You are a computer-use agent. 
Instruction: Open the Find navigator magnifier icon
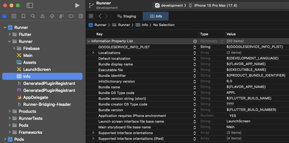pos(33,16)
